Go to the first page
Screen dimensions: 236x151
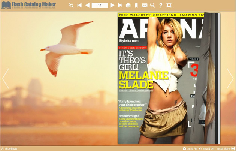79,5
